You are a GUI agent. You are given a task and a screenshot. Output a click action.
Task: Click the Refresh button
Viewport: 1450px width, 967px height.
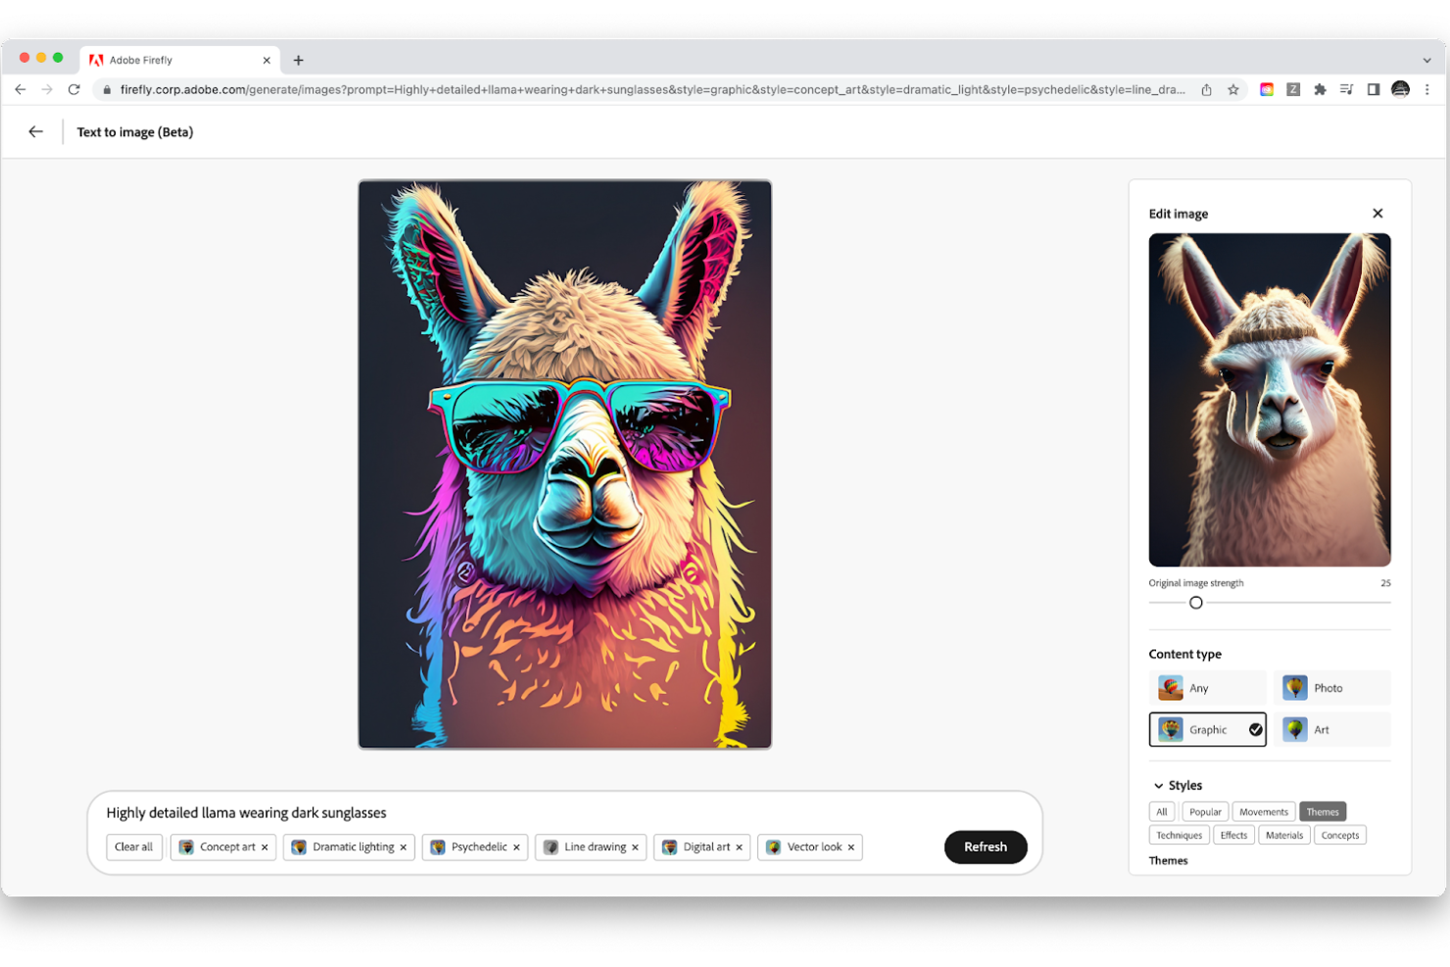[986, 847]
